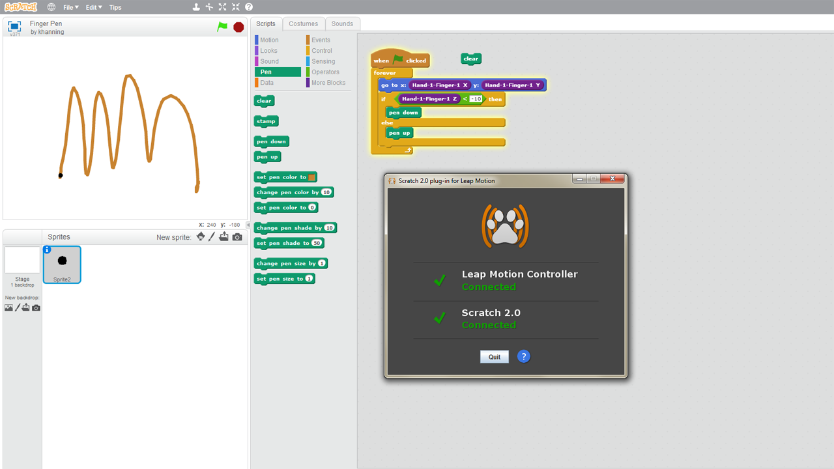
Task: Click Quit in the Leap Motion plug-in
Action: tap(495, 357)
